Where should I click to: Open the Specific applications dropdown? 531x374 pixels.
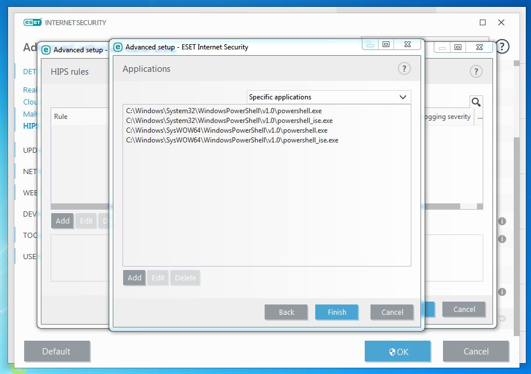(x=328, y=97)
